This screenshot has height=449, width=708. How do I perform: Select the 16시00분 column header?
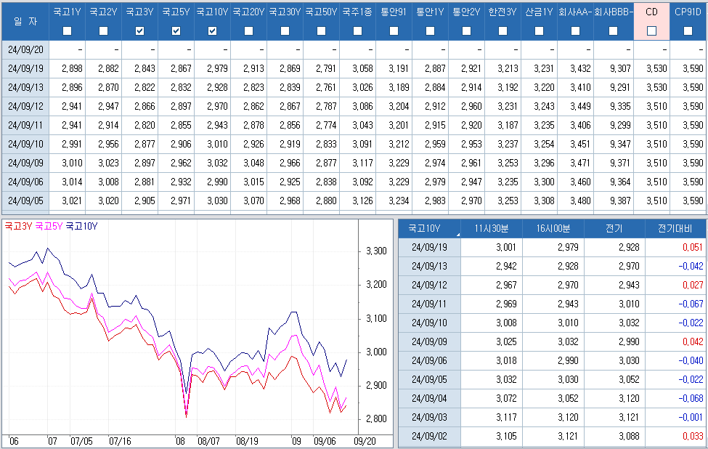pyautogui.click(x=553, y=229)
